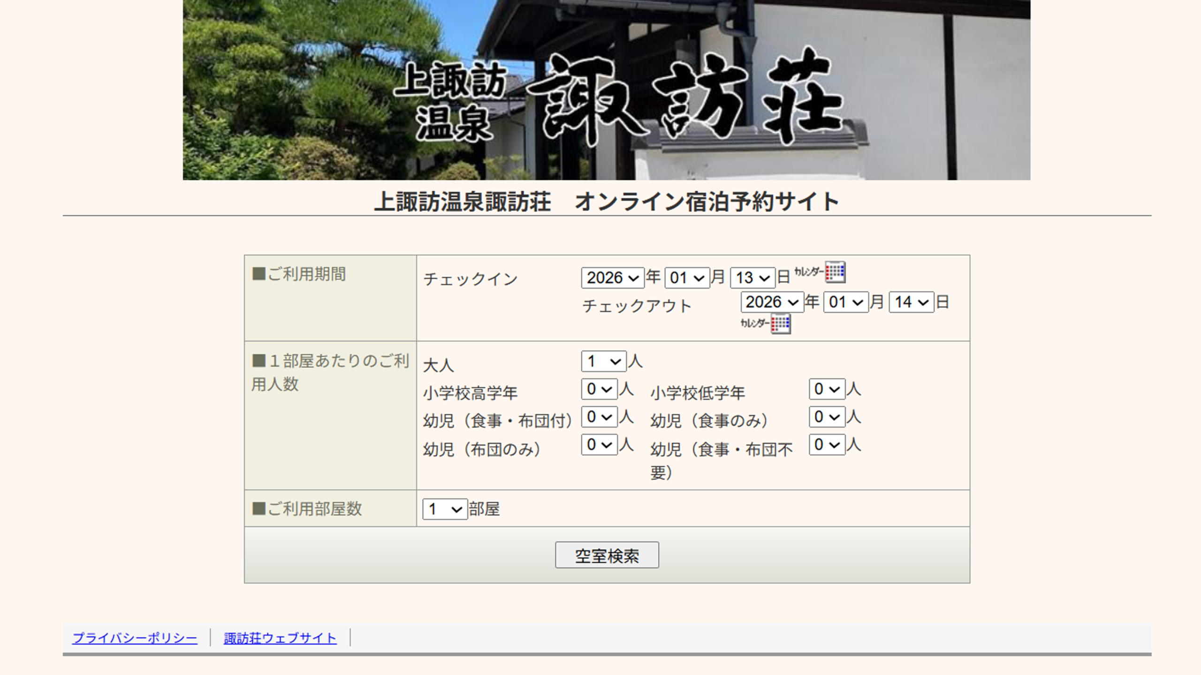This screenshot has width=1201, height=675.
Task: Open 小学校低学年 count dropdown
Action: point(827,389)
